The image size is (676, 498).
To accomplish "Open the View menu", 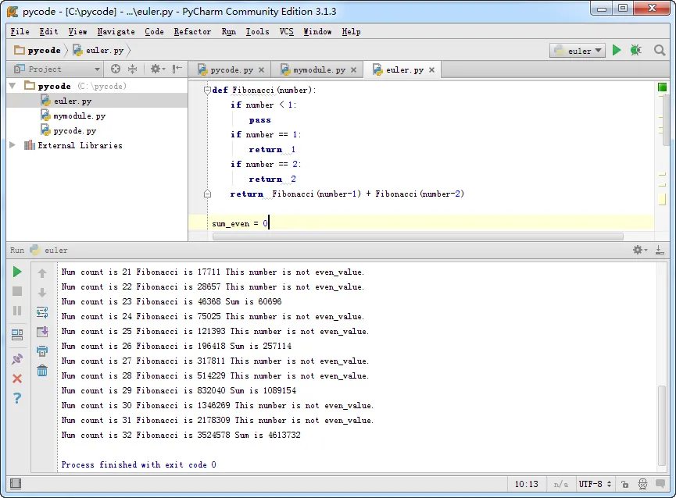I will (77, 31).
